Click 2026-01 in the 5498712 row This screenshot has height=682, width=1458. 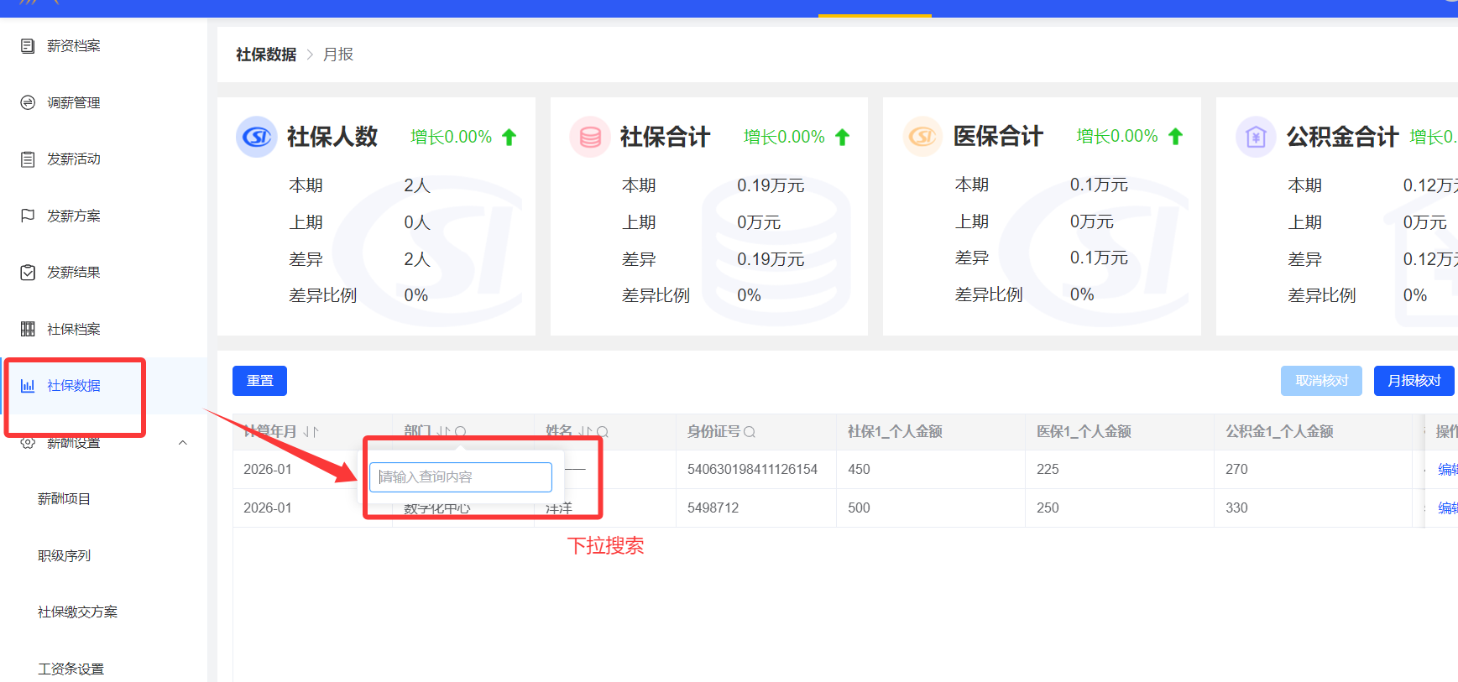pyautogui.click(x=268, y=508)
